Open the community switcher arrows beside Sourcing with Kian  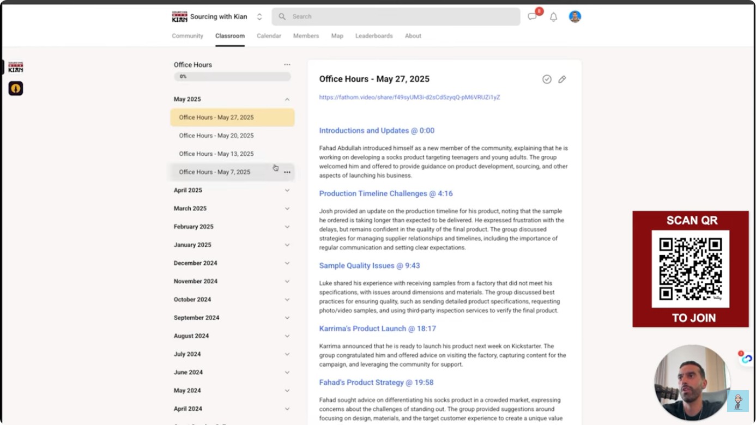[x=259, y=17]
